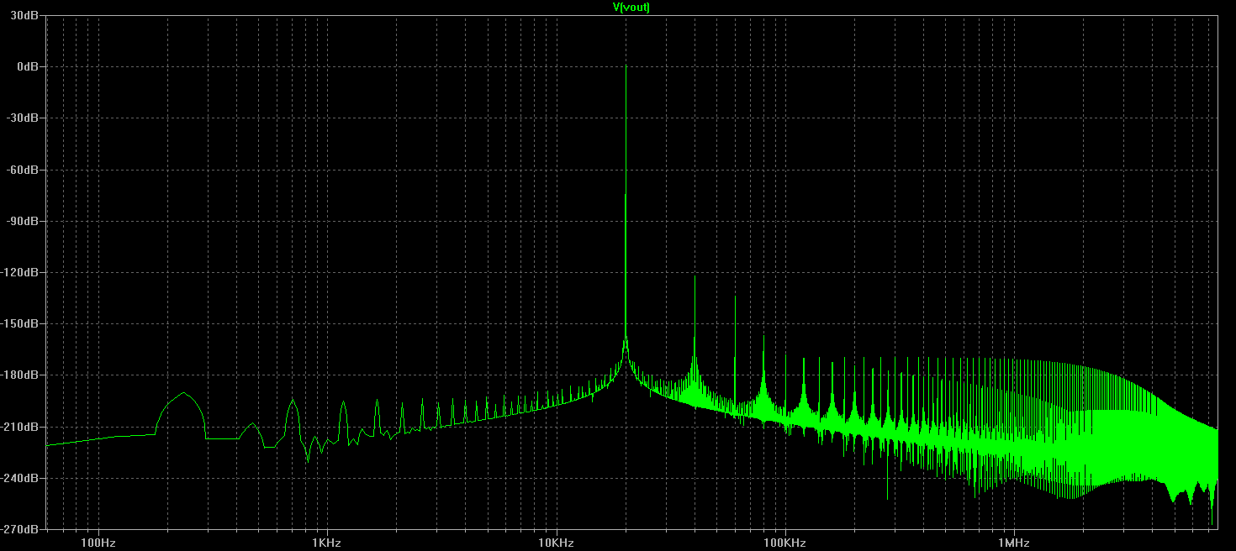Click the 100KHz frequency axis label
This screenshot has width=1236, height=551.
pyautogui.click(x=784, y=543)
